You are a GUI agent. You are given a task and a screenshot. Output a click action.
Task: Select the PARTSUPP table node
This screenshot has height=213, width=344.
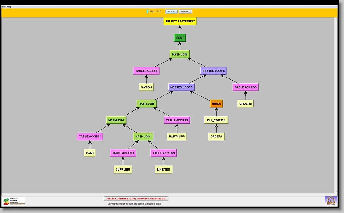click(x=177, y=137)
